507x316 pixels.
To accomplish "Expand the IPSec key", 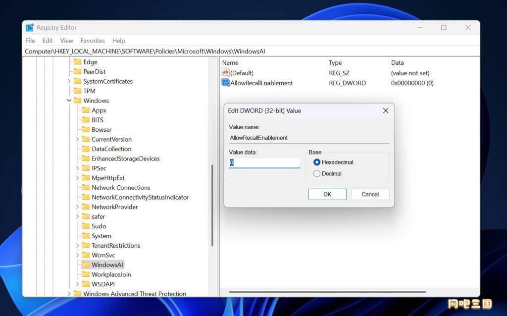I will click(x=77, y=168).
